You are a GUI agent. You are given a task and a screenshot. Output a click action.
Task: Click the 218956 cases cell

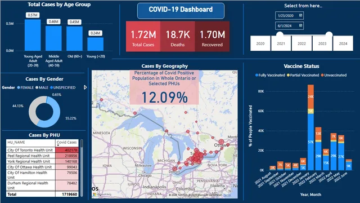pyautogui.click(x=67, y=156)
